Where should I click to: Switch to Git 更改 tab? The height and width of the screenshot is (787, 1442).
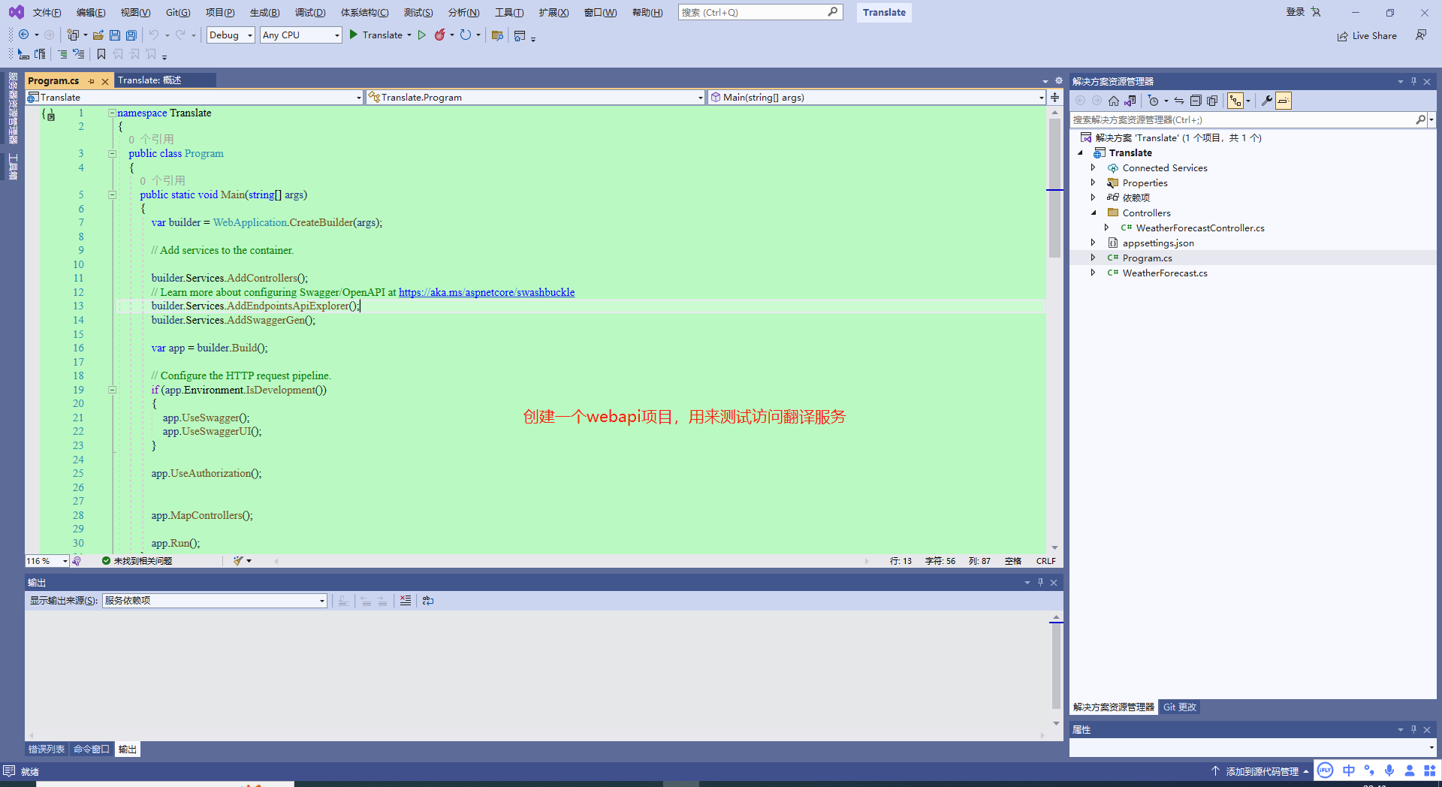point(1180,707)
